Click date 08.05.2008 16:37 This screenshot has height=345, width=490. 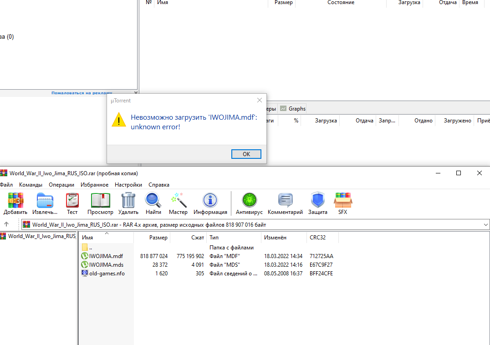click(283, 274)
